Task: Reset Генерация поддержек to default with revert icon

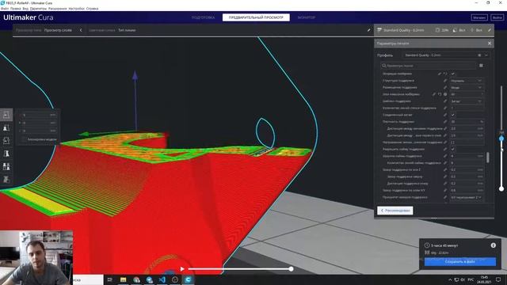Action: point(445,74)
